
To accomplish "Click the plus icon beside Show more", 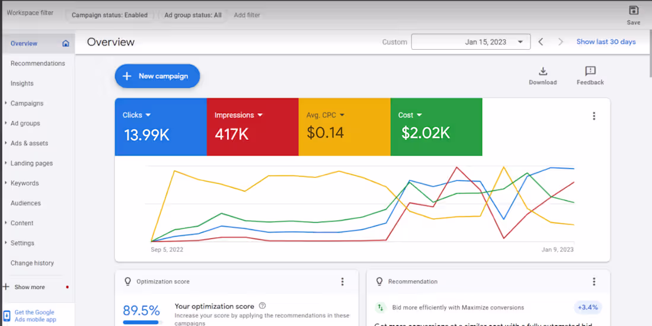I will (x=6, y=287).
